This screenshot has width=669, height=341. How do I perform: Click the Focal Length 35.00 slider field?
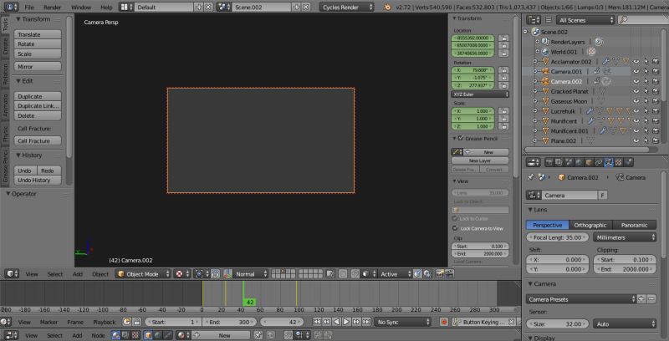click(557, 237)
